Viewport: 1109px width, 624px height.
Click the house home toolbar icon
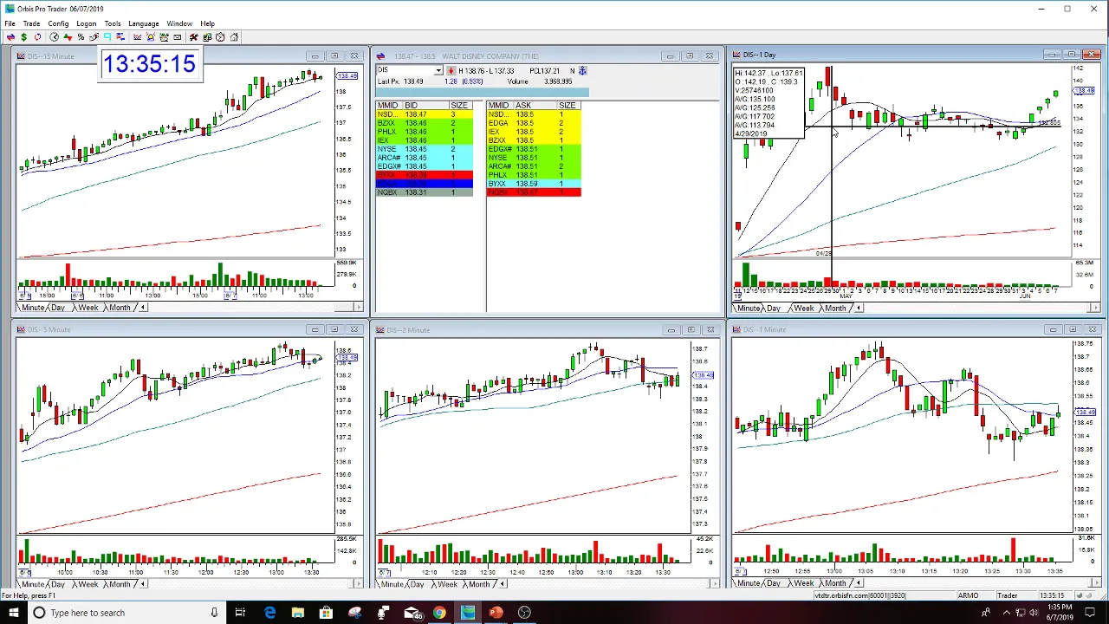tap(234, 37)
